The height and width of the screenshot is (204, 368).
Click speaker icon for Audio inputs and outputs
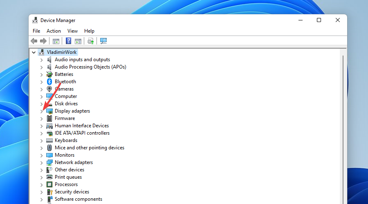tap(49, 60)
